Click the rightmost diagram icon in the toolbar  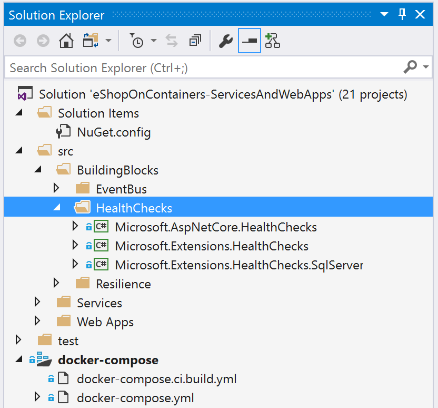272,41
